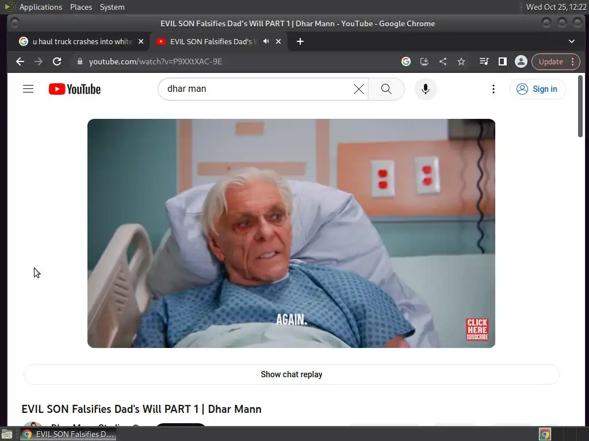Go forward with browser forward arrow
589x441 pixels.
(x=39, y=61)
